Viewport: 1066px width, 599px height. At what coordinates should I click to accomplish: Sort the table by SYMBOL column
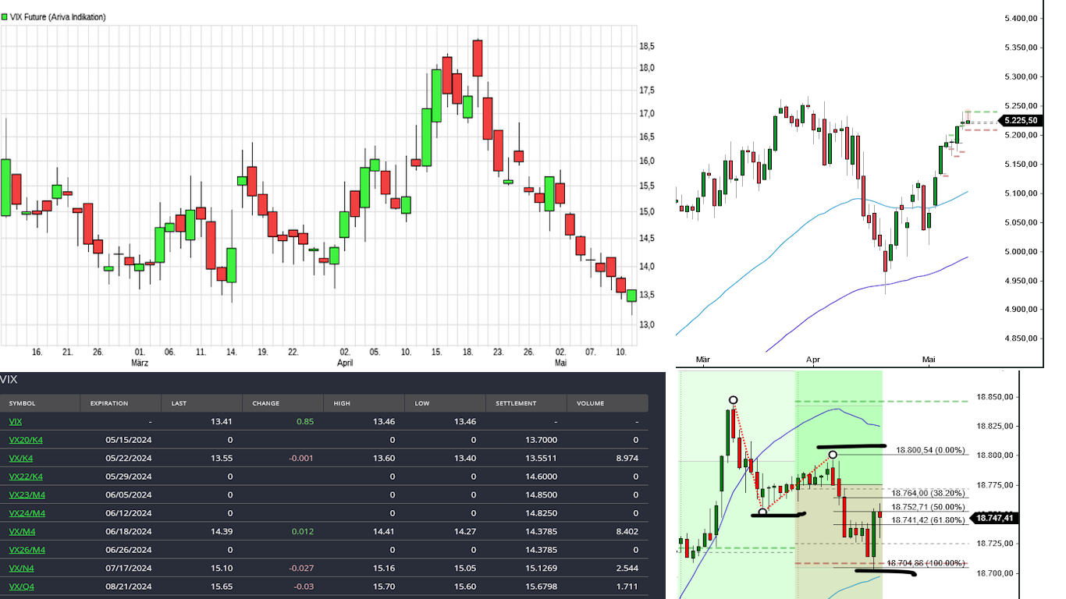23,402
